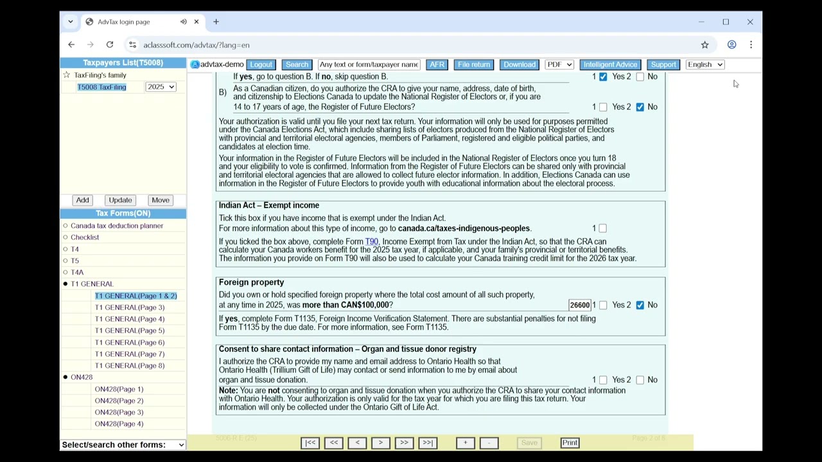Jump to last page with >>| button

coord(427,443)
